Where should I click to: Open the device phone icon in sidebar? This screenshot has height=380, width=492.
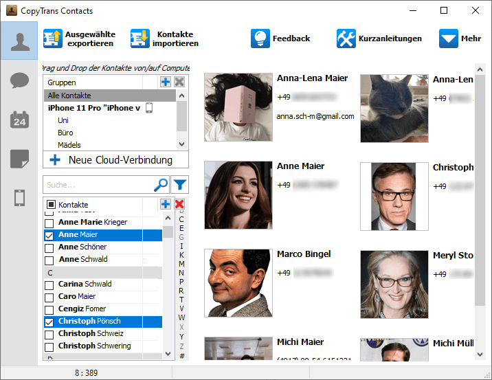click(19, 198)
